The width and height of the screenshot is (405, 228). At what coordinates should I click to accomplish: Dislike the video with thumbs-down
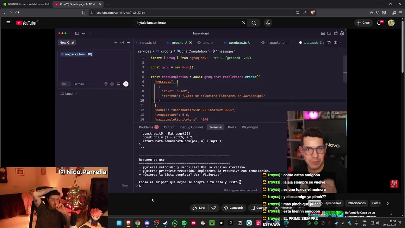[x=214, y=208]
